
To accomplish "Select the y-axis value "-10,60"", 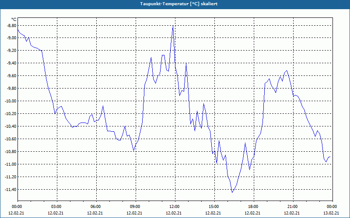I will point(11,139).
